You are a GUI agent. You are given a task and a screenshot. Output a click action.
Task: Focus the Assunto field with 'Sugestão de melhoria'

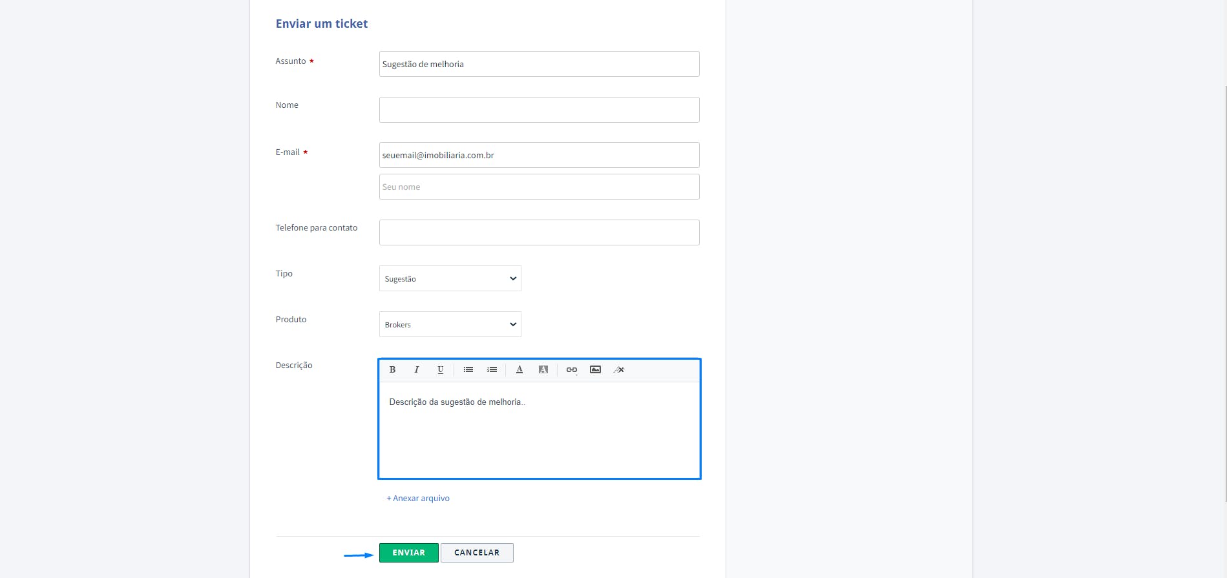pos(540,64)
